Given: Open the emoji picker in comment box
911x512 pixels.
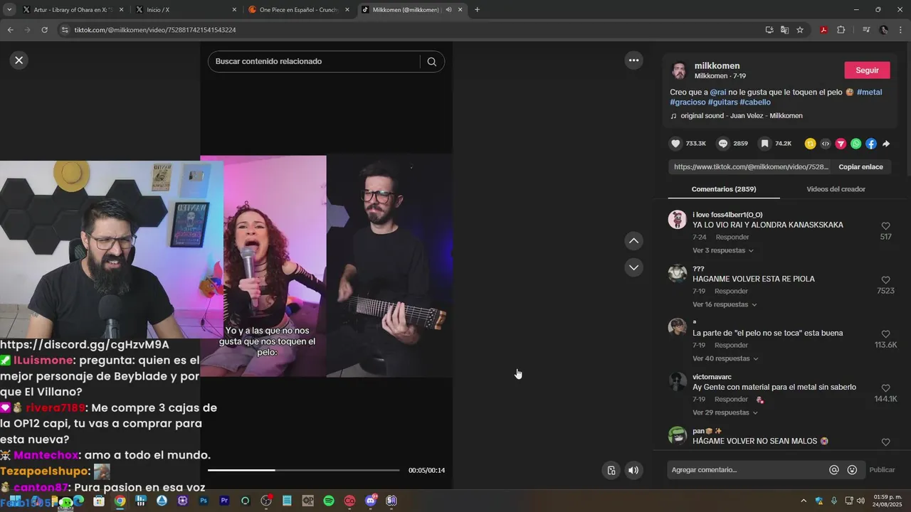Looking at the screenshot, I should (x=852, y=470).
